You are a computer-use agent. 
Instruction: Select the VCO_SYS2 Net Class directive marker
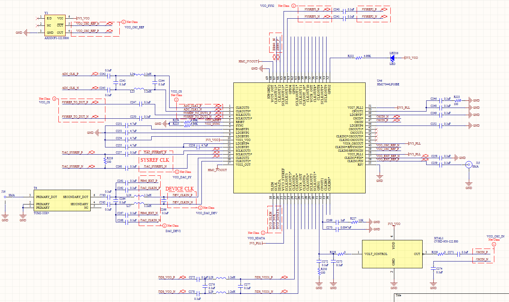click(x=294, y=6)
